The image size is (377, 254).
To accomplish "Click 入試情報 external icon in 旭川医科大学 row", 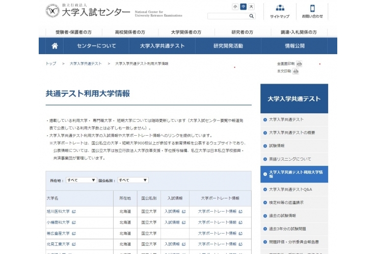I will [x=184, y=211].
